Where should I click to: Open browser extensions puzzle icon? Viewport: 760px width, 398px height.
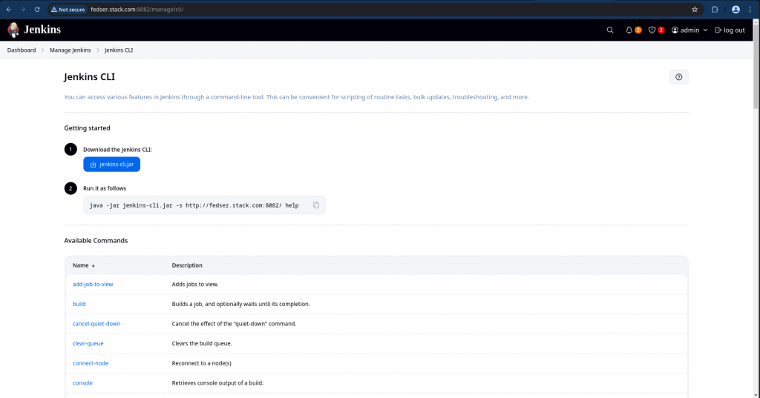tap(715, 10)
